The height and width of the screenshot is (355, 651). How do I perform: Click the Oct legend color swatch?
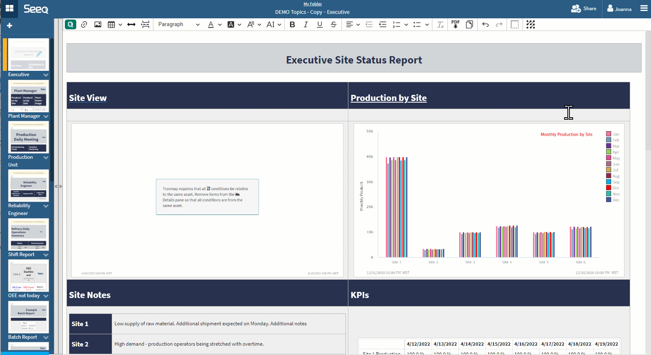pyautogui.click(x=609, y=188)
